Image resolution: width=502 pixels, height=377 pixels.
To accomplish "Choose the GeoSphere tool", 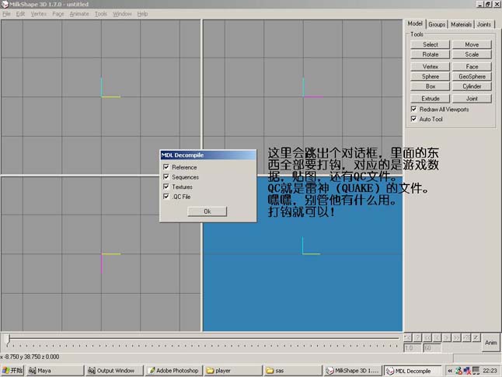I will (472, 76).
